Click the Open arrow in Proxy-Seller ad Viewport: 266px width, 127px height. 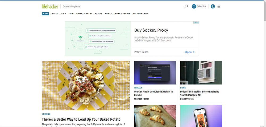[x=190, y=52]
